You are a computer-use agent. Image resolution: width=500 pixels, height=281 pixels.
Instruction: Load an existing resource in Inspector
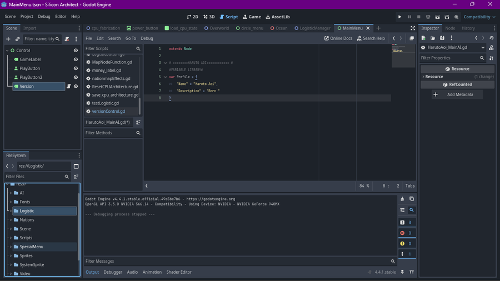[433, 38]
